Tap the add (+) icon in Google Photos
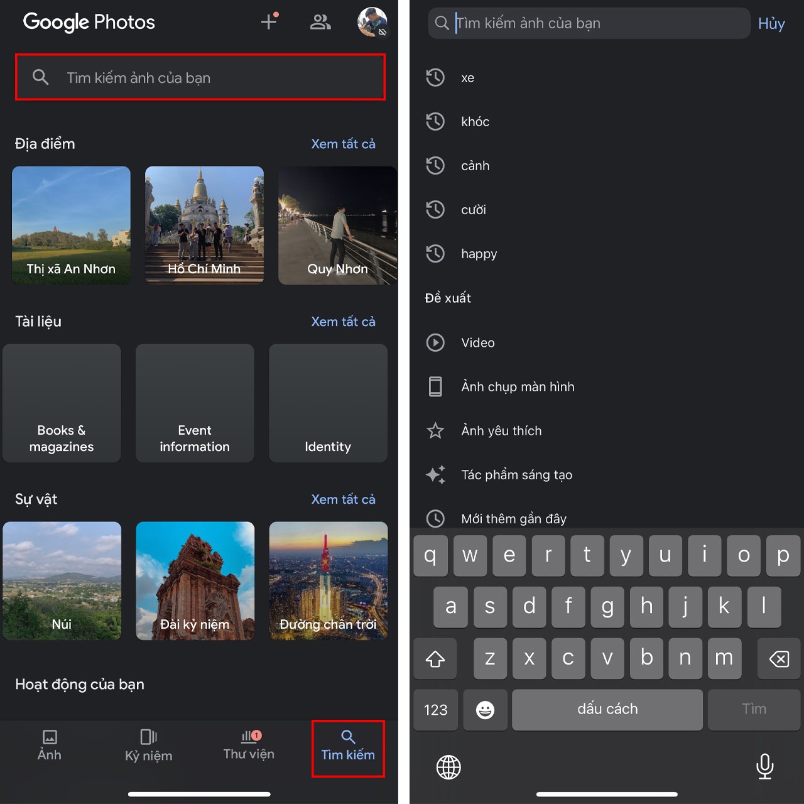 pos(269,21)
